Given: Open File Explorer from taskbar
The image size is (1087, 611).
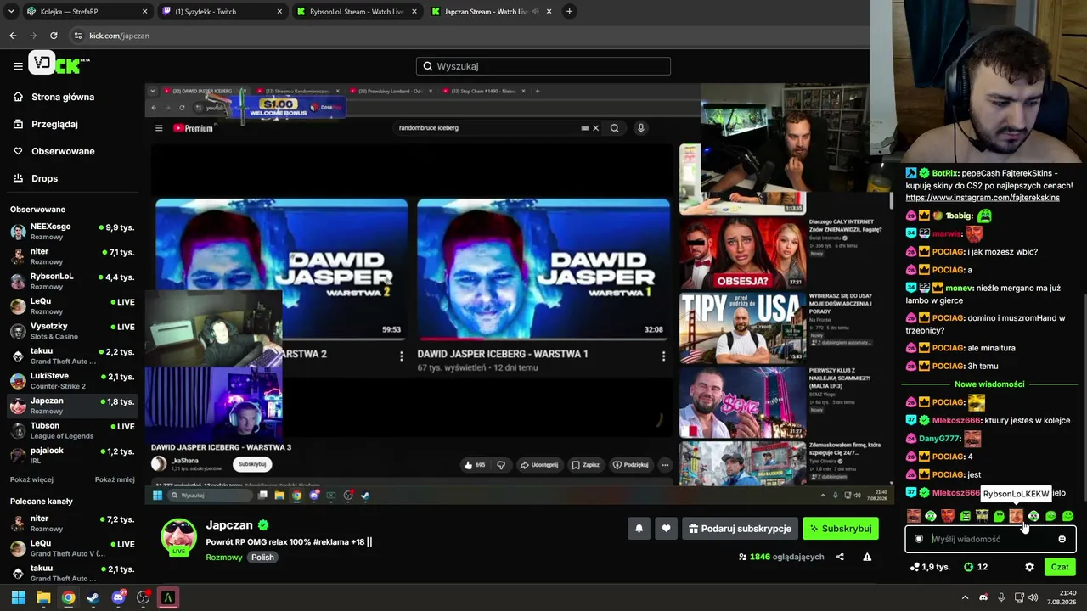Looking at the screenshot, I should tap(43, 597).
